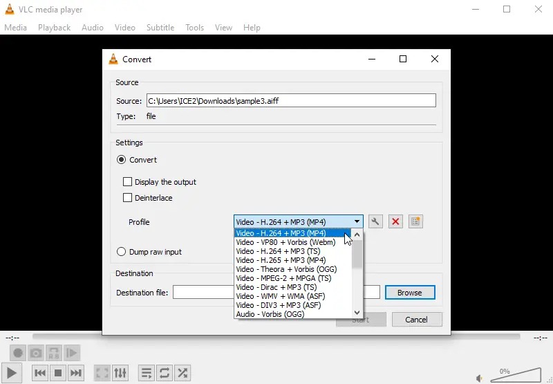
Task: Choose Video - WMV + WMA (ASF)
Action: pos(292,296)
